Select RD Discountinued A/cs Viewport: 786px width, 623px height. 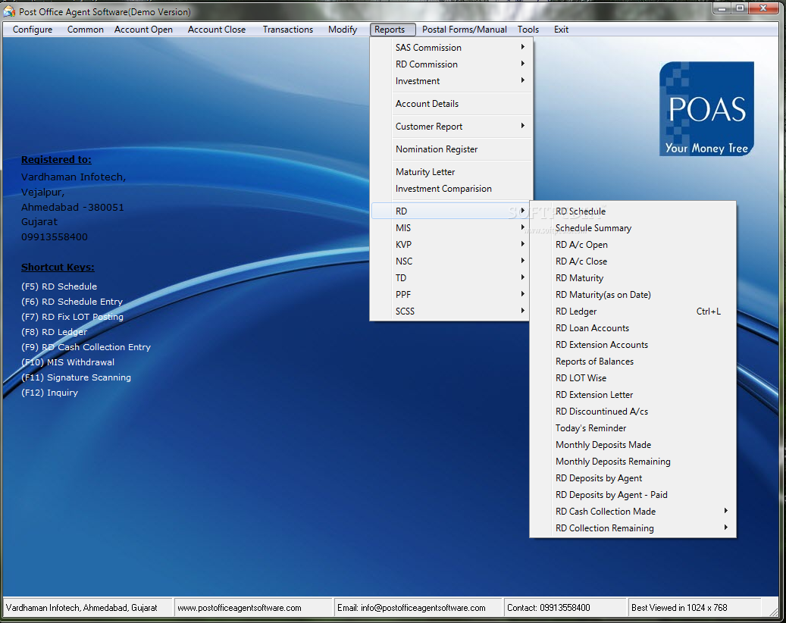[x=633, y=411]
